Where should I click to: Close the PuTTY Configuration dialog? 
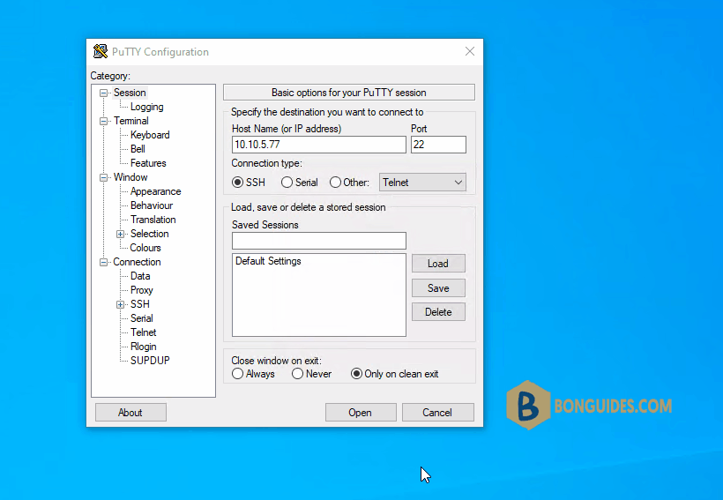click(x=469, y=51)
